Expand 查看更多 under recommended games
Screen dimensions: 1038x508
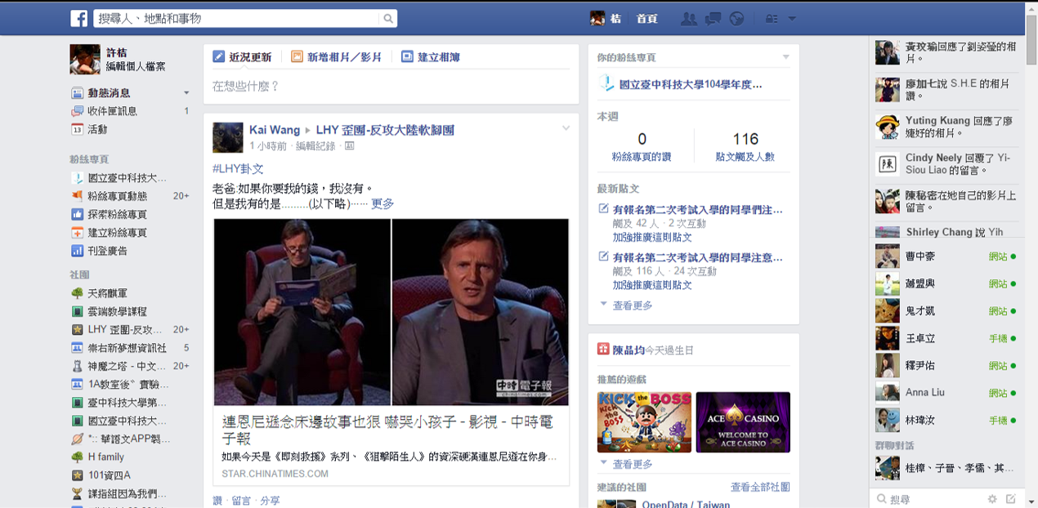click(633, 464)
